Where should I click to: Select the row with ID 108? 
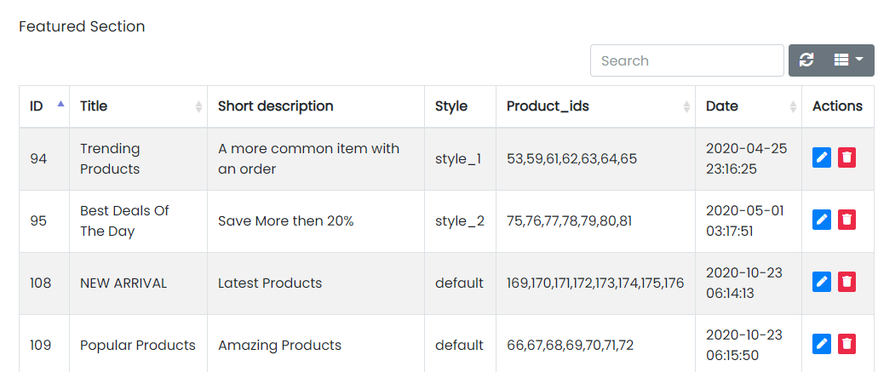click(x=41, y=283)
